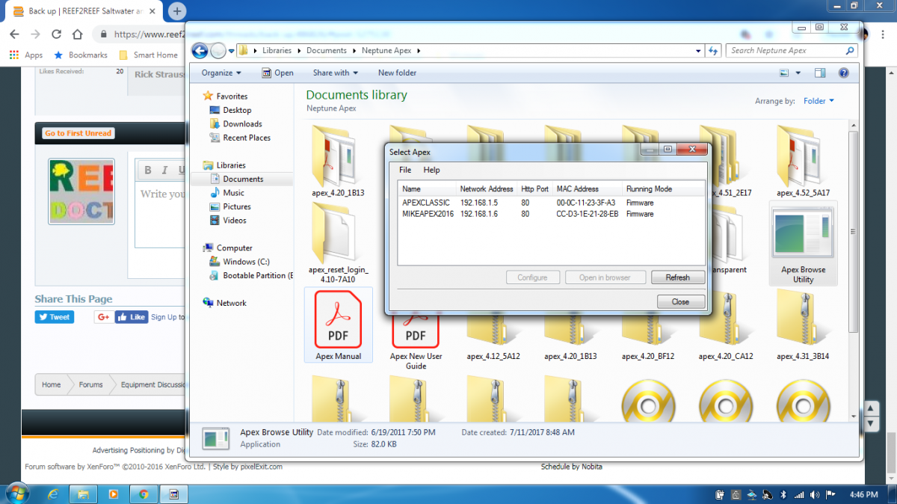Open the Share with dropdown

click(x=336, y=73)
